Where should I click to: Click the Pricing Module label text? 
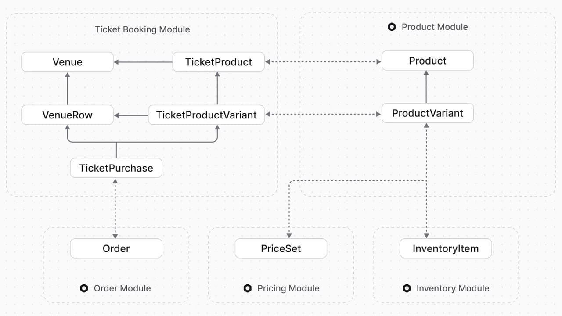tap(288, 288)
